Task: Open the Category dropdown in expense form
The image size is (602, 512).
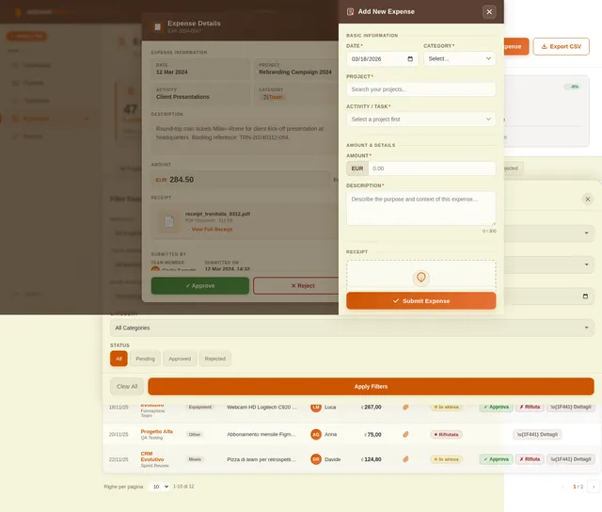Action: pos(459,58)
